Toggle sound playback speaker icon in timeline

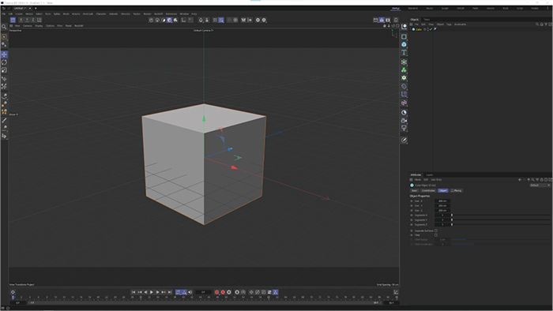190,292
